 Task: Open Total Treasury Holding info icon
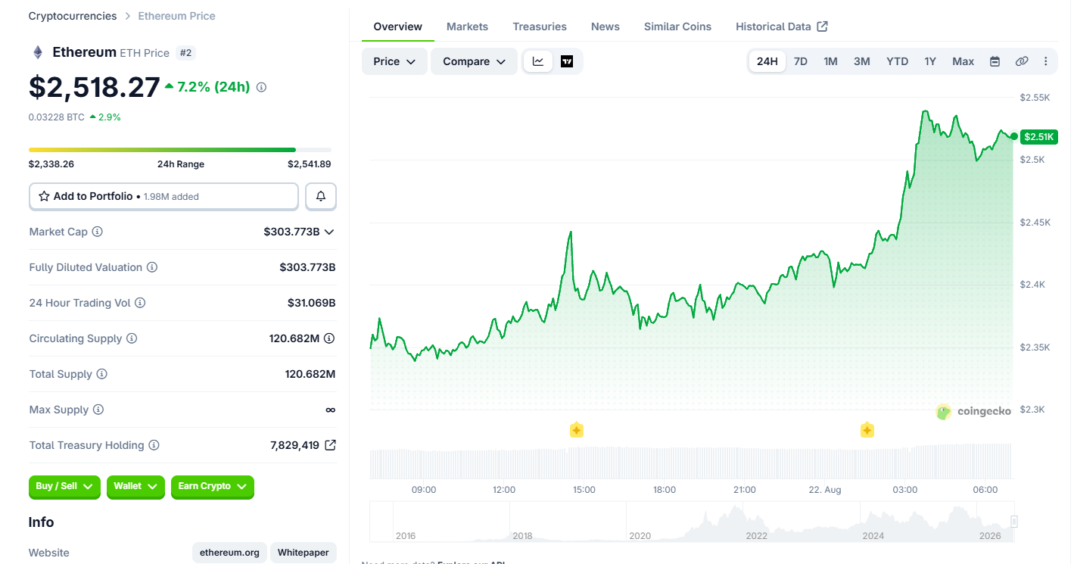pos(154,445)
